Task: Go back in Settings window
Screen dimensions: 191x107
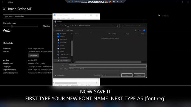Action: (x=3, y=2)
